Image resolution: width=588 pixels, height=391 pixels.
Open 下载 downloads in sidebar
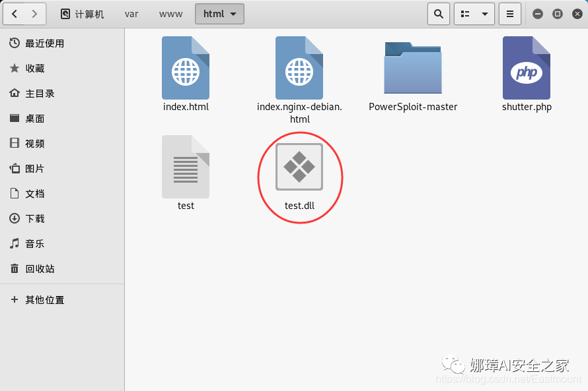pos(62,218)
